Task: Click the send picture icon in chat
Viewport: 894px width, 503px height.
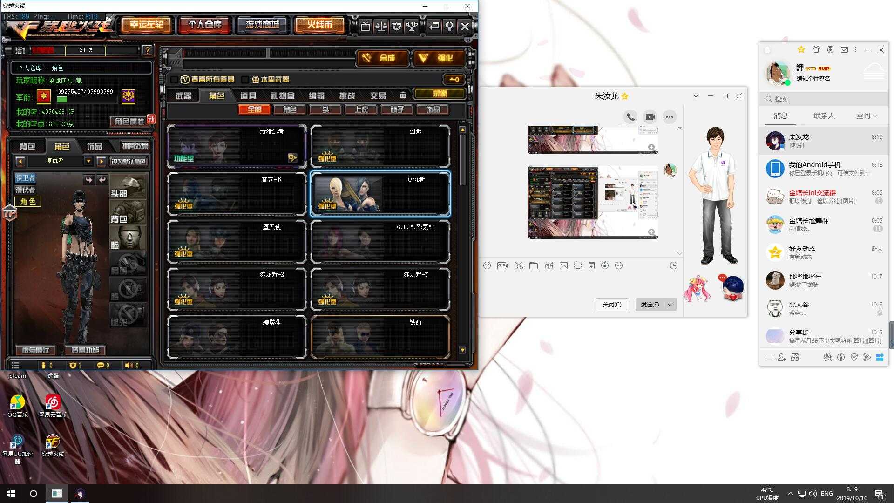Action: point(563,265)
